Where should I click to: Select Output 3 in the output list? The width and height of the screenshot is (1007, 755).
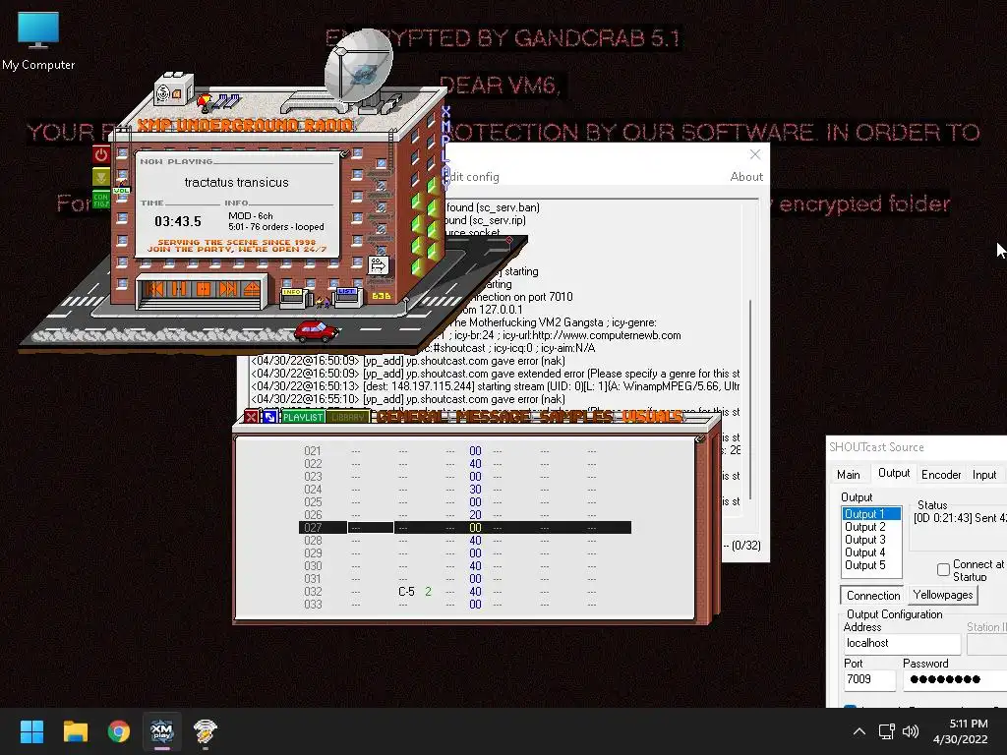(x=871, y=540)
